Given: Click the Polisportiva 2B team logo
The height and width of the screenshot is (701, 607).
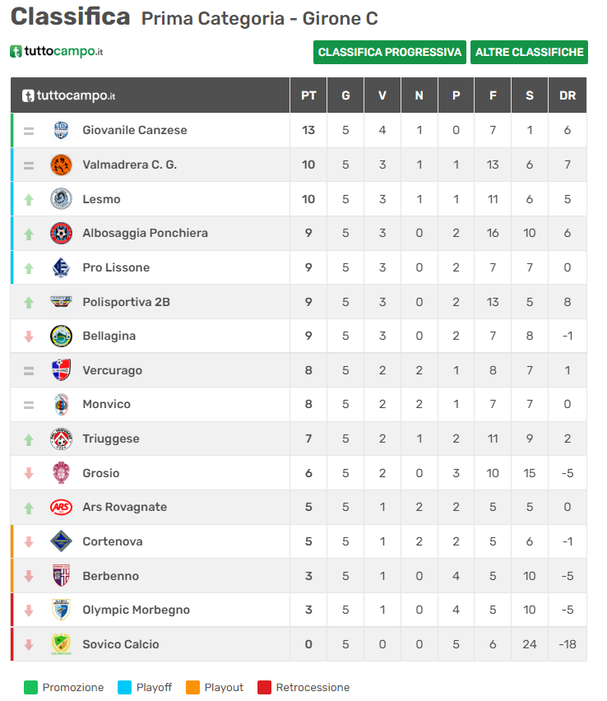Looking at the screenshot, I should (x=61, y=302).
